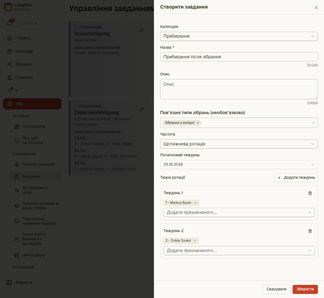
Task: Delete Тиждень 1 with trash icon
Action: point(310,193)
